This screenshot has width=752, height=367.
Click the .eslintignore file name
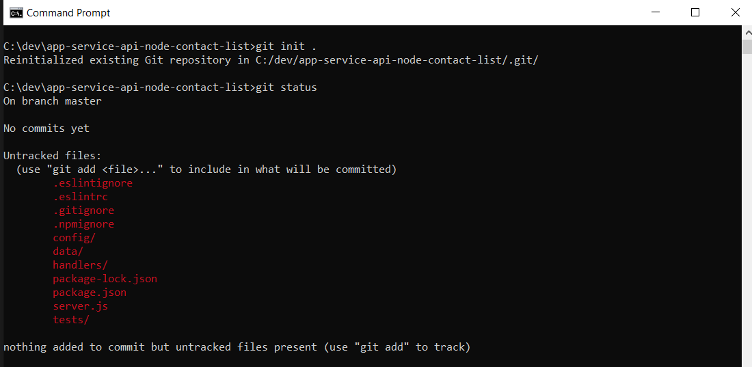click(x=92, y=183)
